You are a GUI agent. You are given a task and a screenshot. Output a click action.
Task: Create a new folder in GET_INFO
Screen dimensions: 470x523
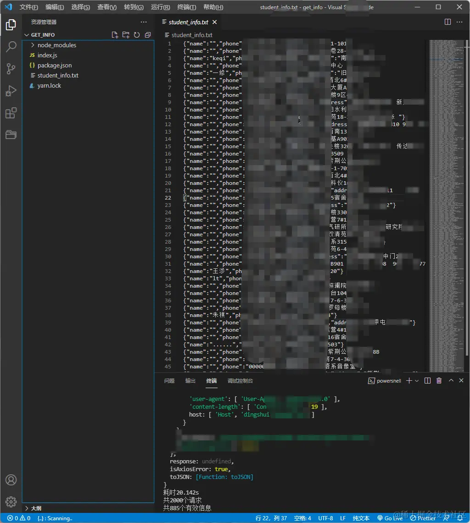[126, 35]
